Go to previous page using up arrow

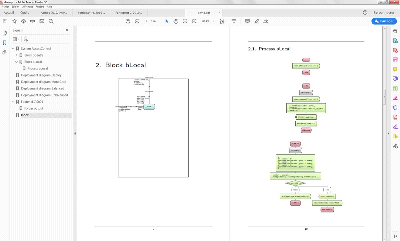click(x=128, y=21)
